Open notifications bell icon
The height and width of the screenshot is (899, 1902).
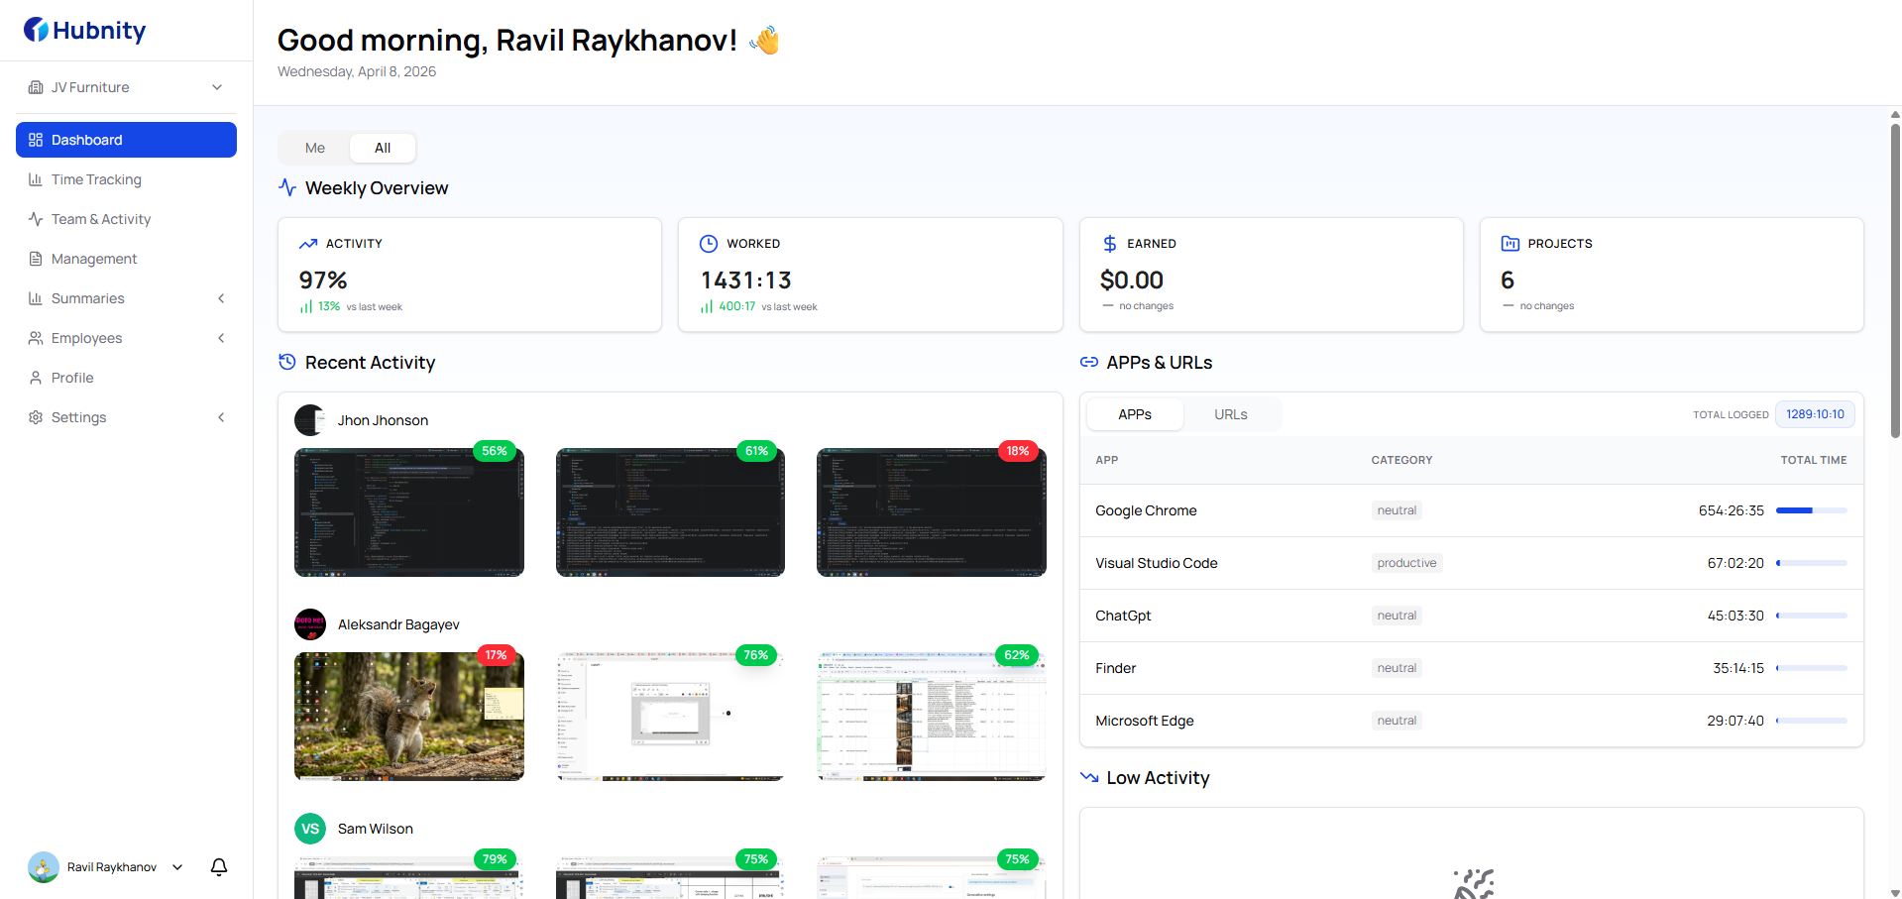[219, 867]
